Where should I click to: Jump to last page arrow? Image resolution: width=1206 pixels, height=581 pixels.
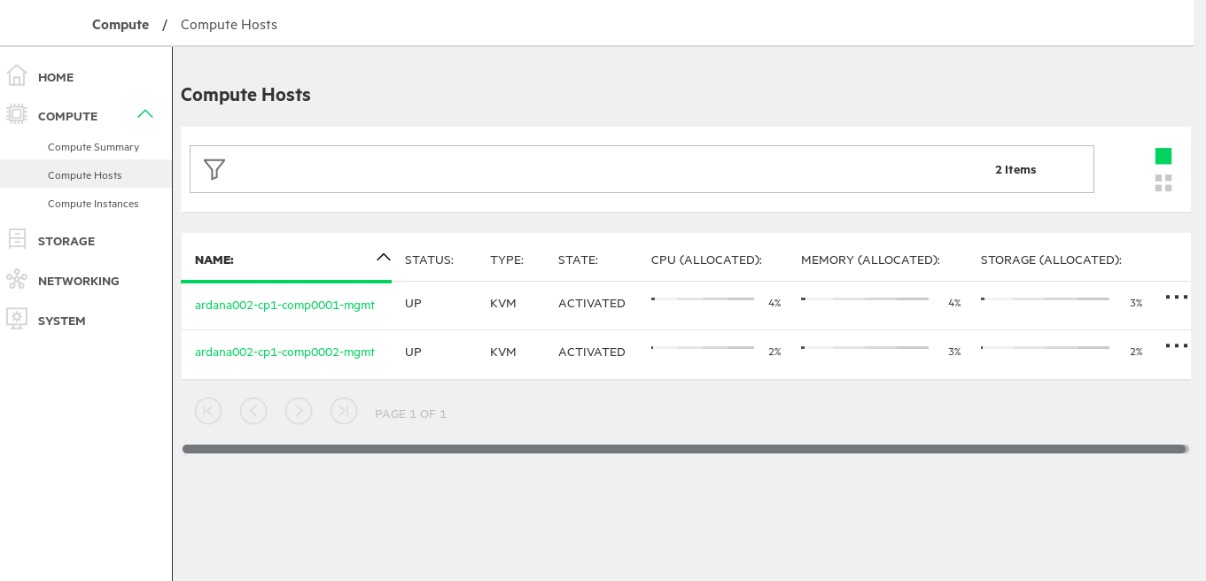coord(344,411)
